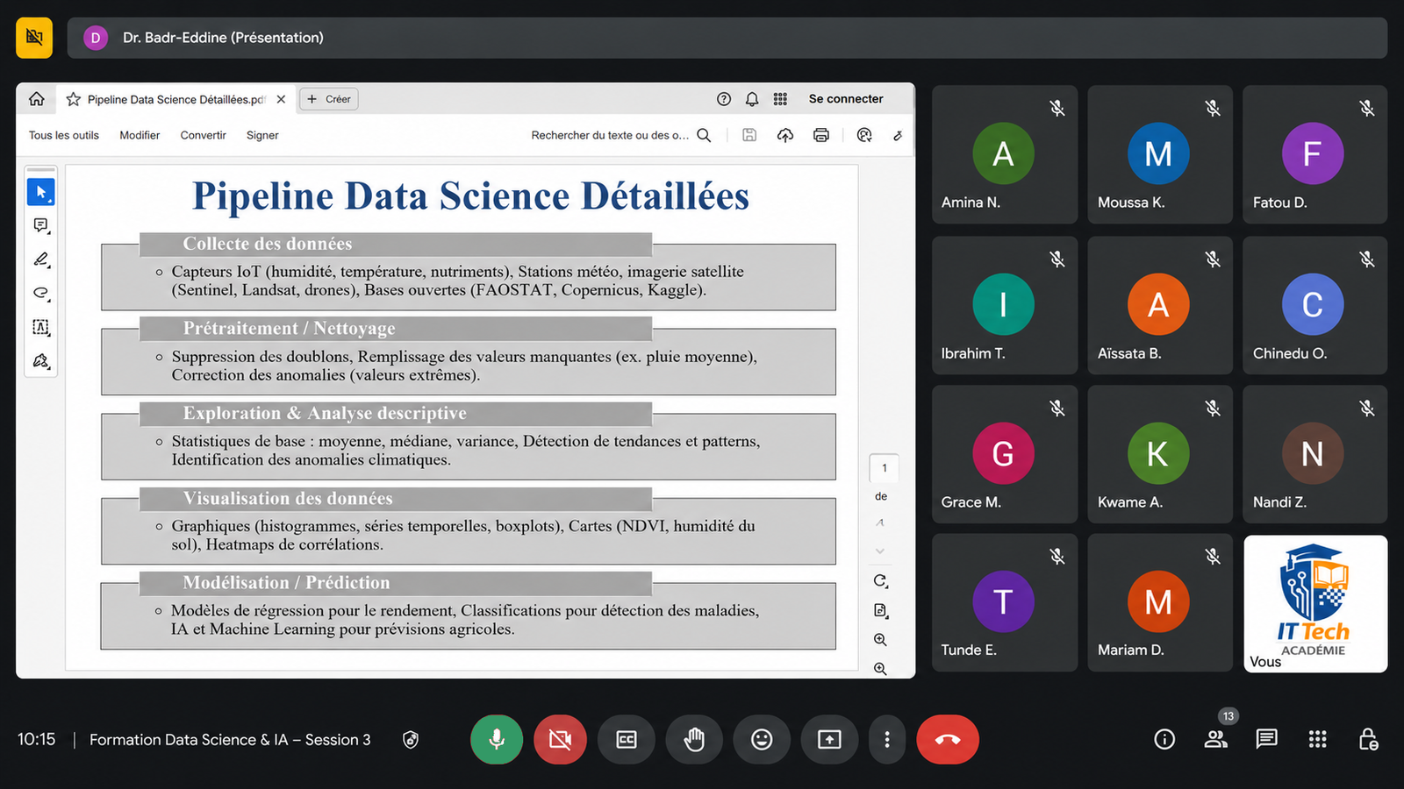Image resolution: width=1404 pixels, height=789 pixels.
Task: Click the page number 1 field
Action: [x=884, y=468]
